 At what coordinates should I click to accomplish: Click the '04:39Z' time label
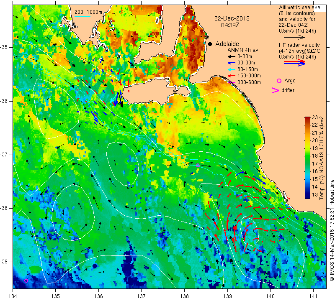(230, 25)
